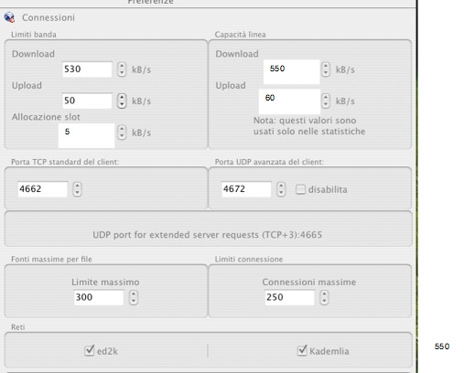This screenshot has height=373, width=464.
Task: Edit Connessioni massime field showing 250
Action: 289,297
